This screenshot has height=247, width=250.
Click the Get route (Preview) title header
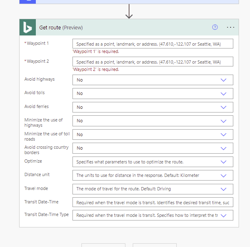[x=61, y=28]
